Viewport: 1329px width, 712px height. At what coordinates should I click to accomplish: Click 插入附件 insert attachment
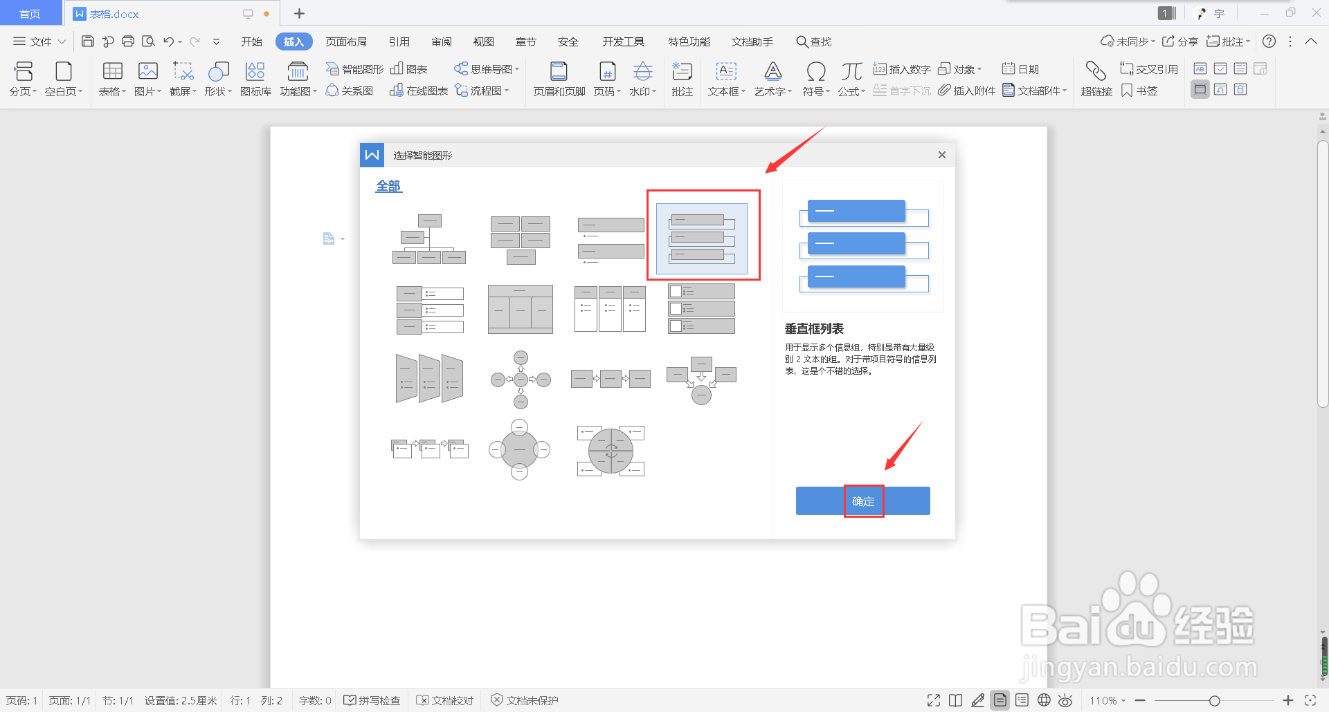[967, 91]
